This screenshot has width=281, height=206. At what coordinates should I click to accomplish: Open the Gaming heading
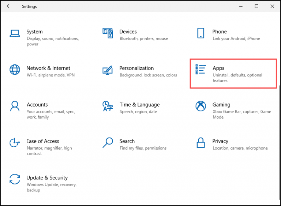click(221, 105)
